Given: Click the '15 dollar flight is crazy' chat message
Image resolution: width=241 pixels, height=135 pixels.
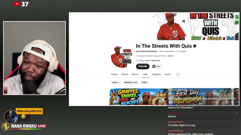Looking at the screenshot, I should coord(182,125).
